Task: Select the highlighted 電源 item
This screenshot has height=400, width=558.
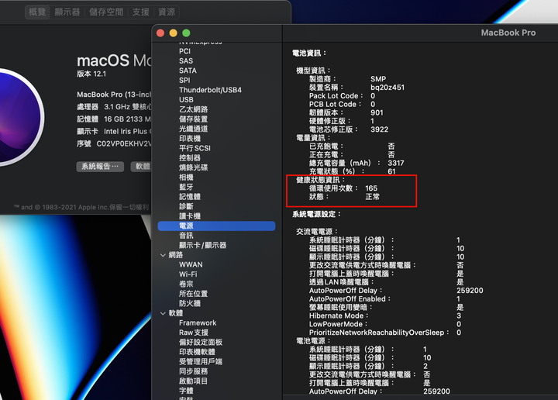Action: pyautogui.click(x=216, y=226)
